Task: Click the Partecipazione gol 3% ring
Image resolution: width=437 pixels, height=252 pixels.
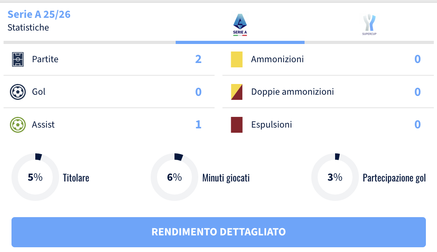Action: [x=335, y=177]
